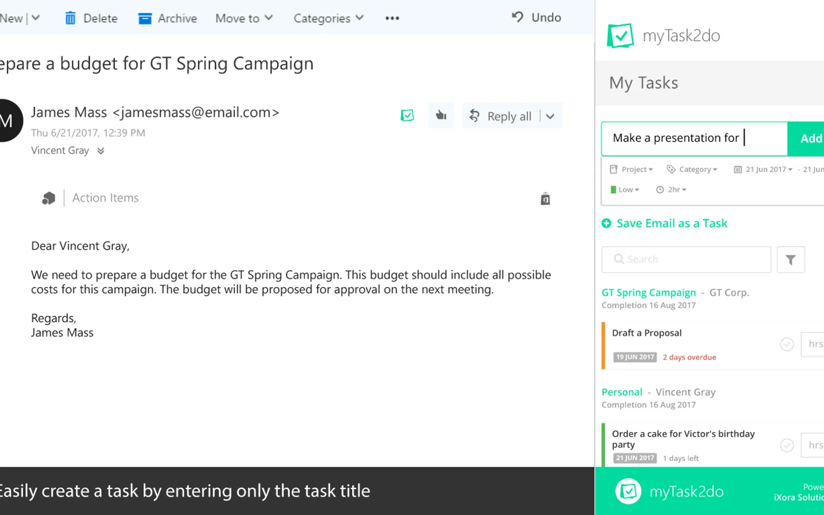Click the 2 days overdue label
This screenshot has width=824, height=515.
click(690, 357)
